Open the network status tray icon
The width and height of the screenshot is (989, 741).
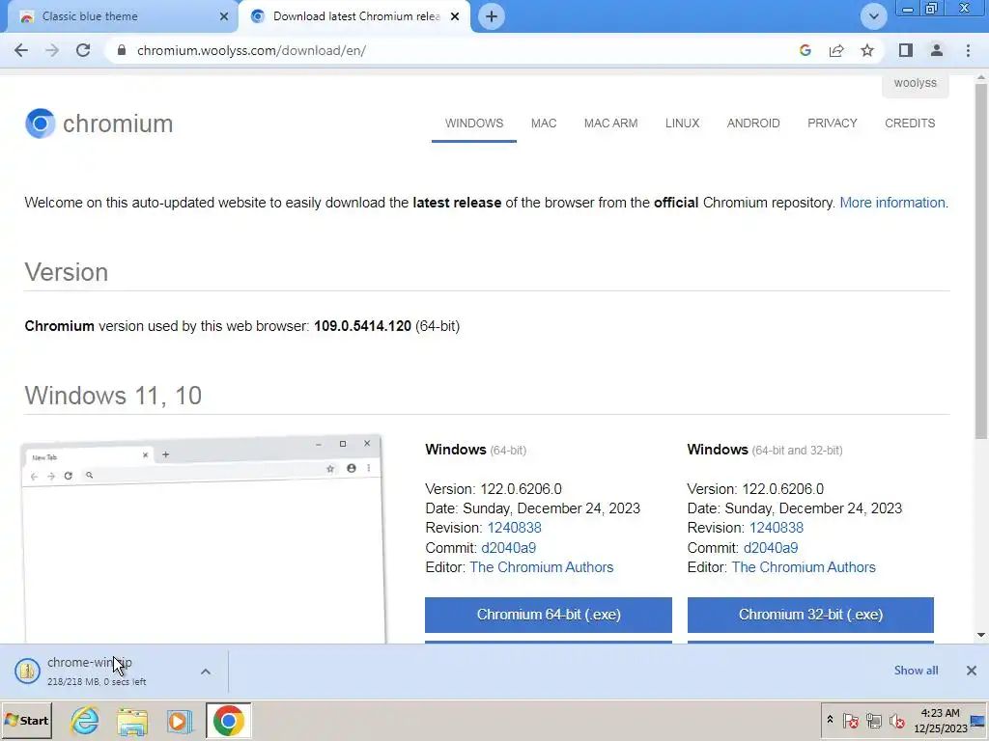[x=873, y=720]
